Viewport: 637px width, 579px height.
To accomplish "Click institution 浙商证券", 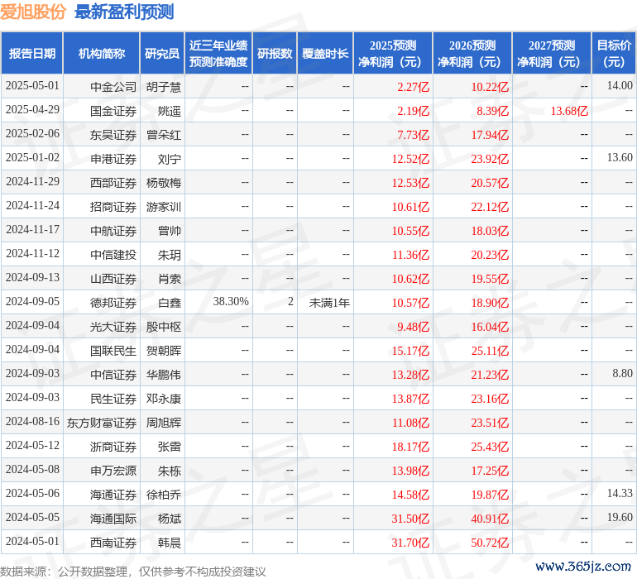I will 113,447.
